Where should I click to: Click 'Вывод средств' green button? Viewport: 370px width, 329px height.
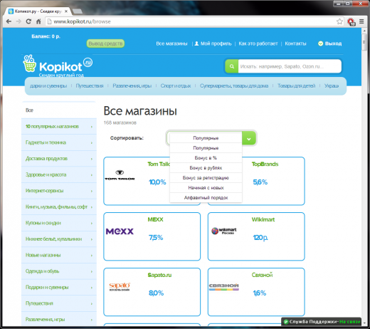pos(105,43)
